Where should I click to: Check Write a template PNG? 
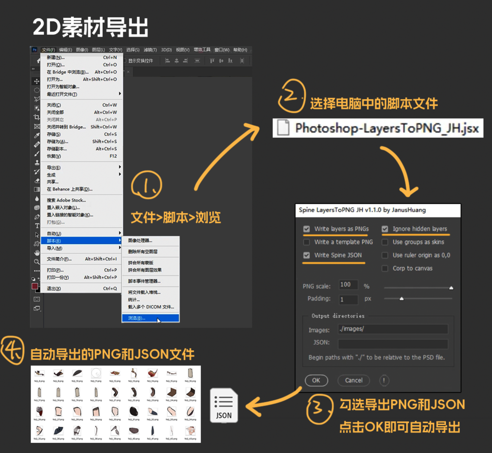[306, 242]
